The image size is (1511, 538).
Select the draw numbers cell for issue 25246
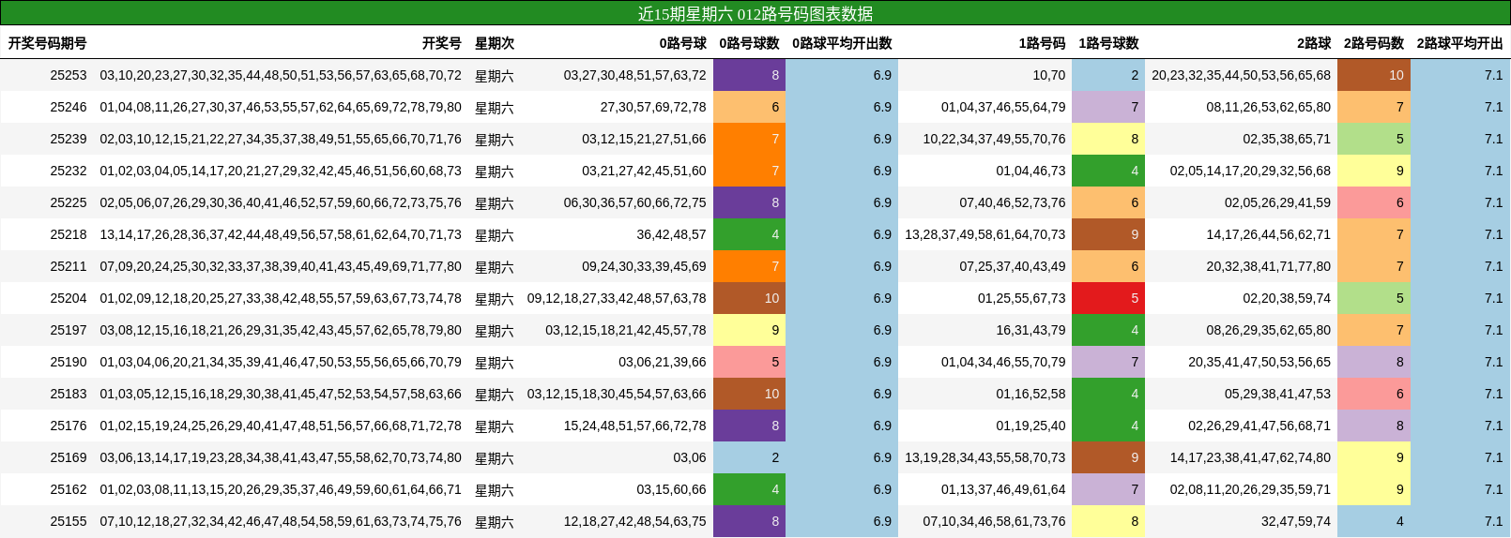281,107
